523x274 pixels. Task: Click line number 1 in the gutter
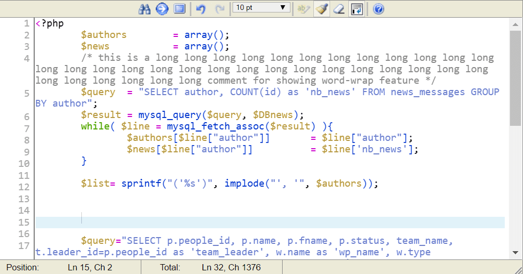pyautogui.click(x=27, y=23)
